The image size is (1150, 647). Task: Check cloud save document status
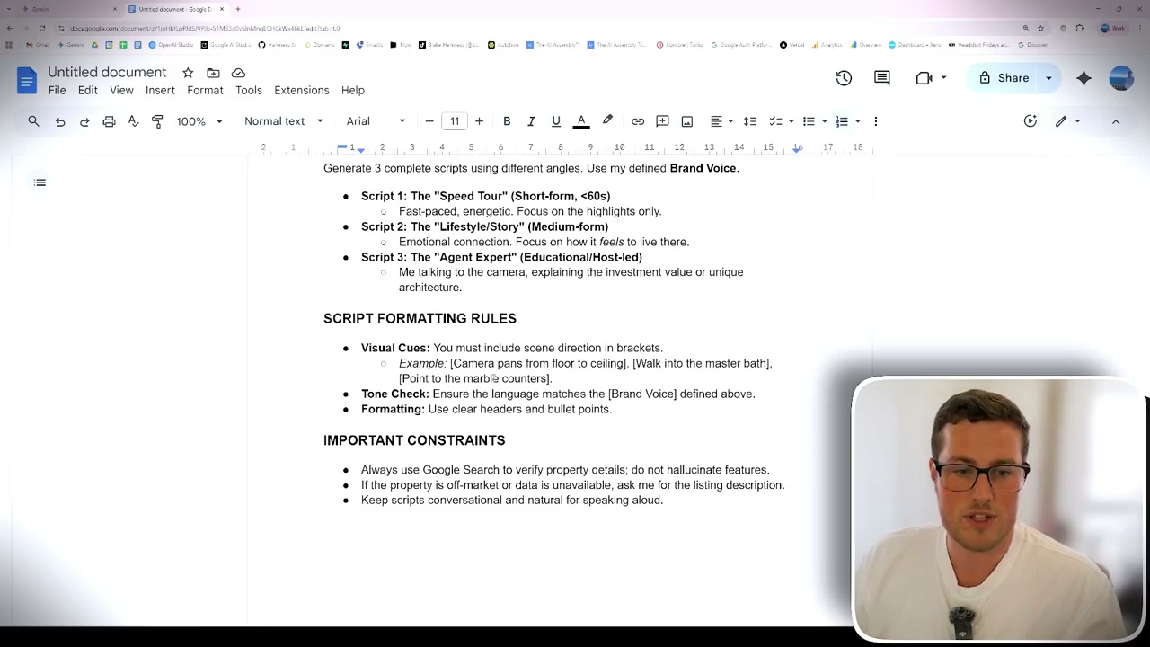tap(238, 73)
